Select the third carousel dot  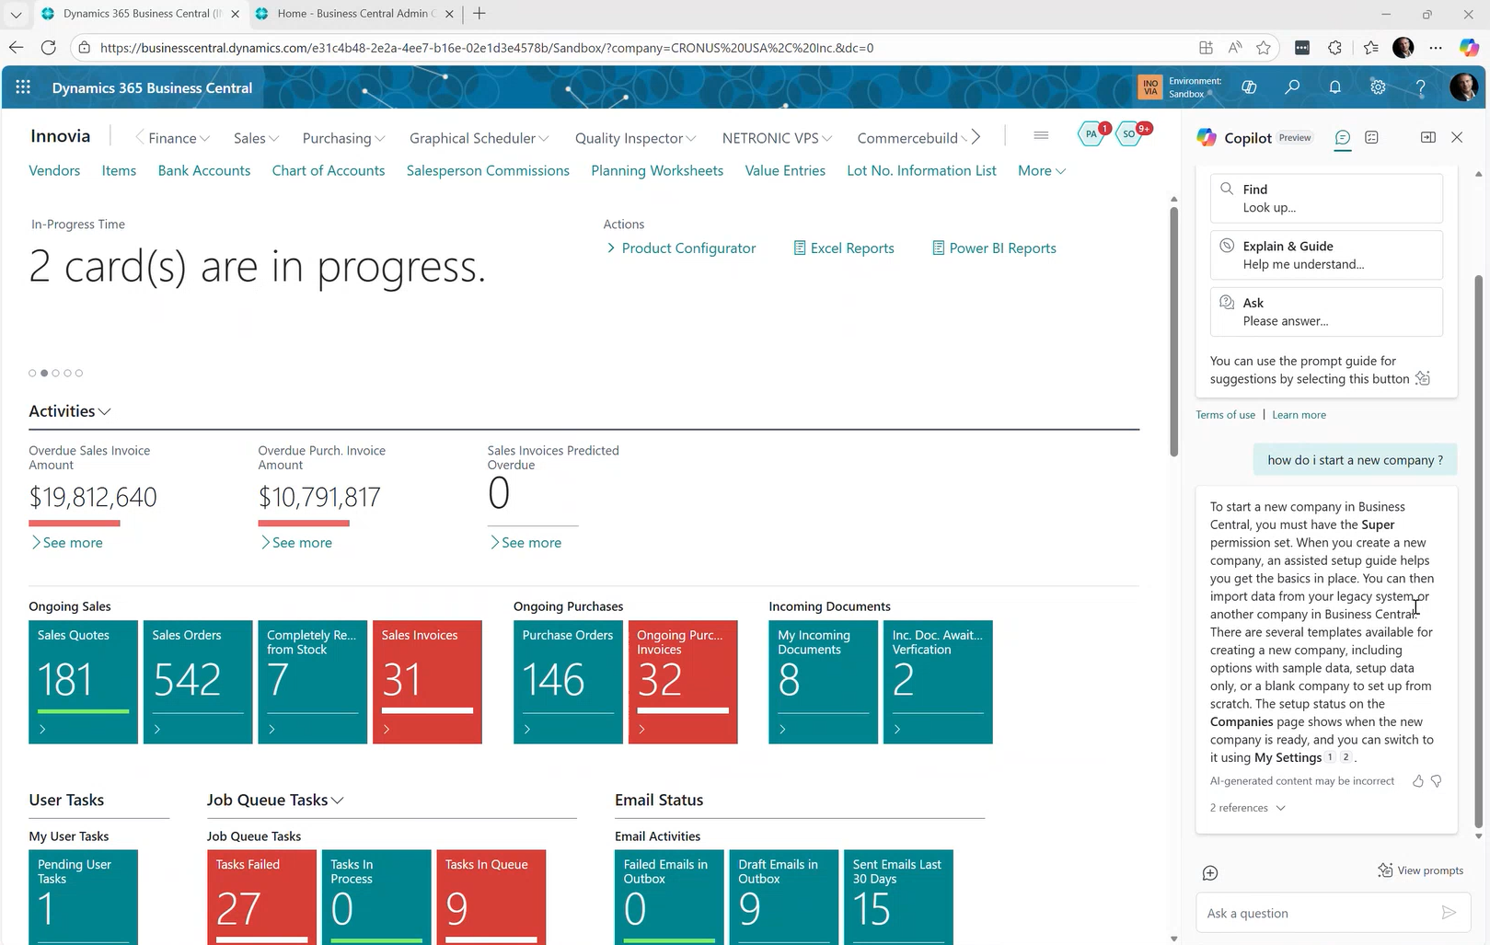pyautogui.click(x=56, y=374)
